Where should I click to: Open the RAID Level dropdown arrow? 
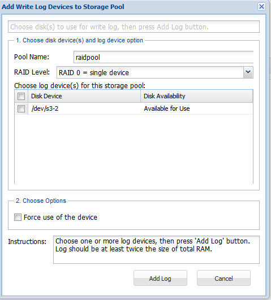pos(248,72)
